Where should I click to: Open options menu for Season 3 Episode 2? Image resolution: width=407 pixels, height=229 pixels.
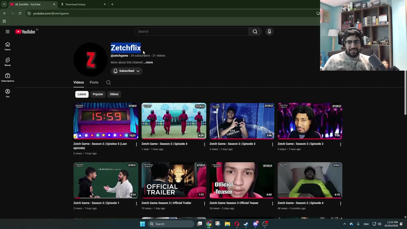click(341, 144)
